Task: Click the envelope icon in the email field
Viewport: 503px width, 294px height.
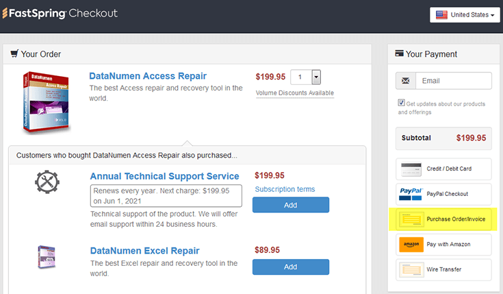Action: 406,81
